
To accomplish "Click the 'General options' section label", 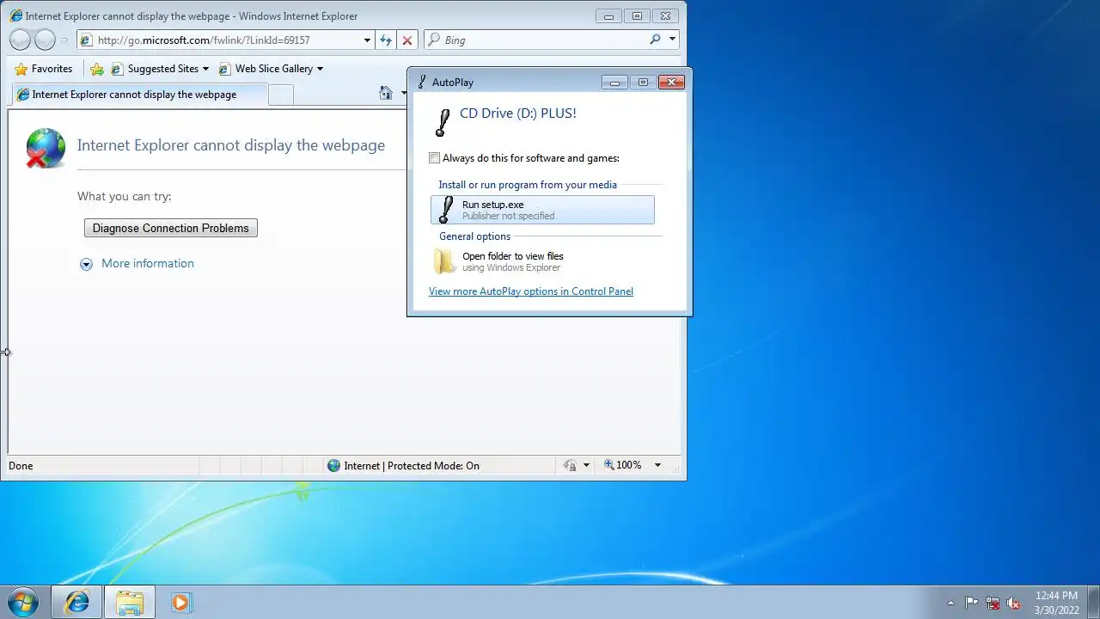I will coord(474,236).
